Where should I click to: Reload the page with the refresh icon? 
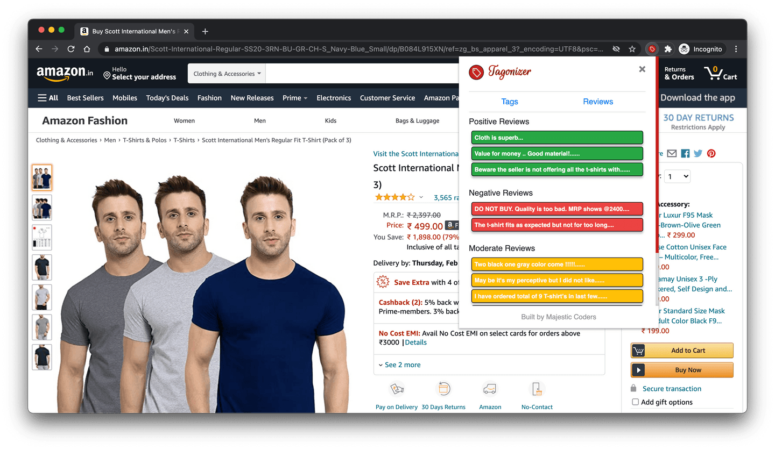pyautogui.click(x=71, y=49)
